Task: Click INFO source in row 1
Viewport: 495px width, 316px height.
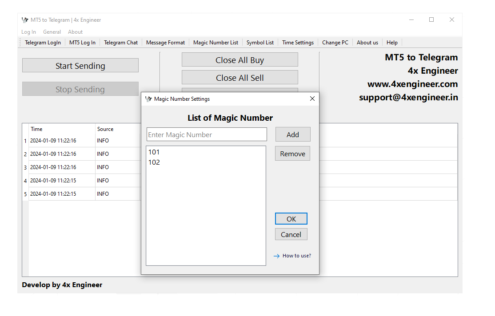Action: pos(103,141)
